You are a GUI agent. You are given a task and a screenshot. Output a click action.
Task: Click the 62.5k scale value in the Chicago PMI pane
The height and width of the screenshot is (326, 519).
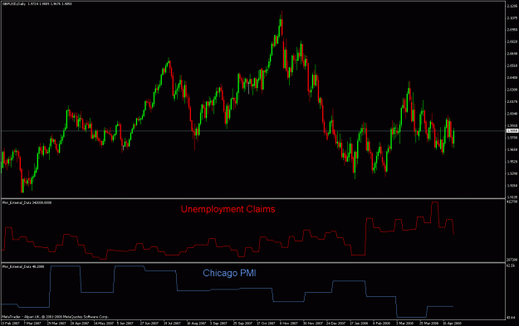pos(511,265)
